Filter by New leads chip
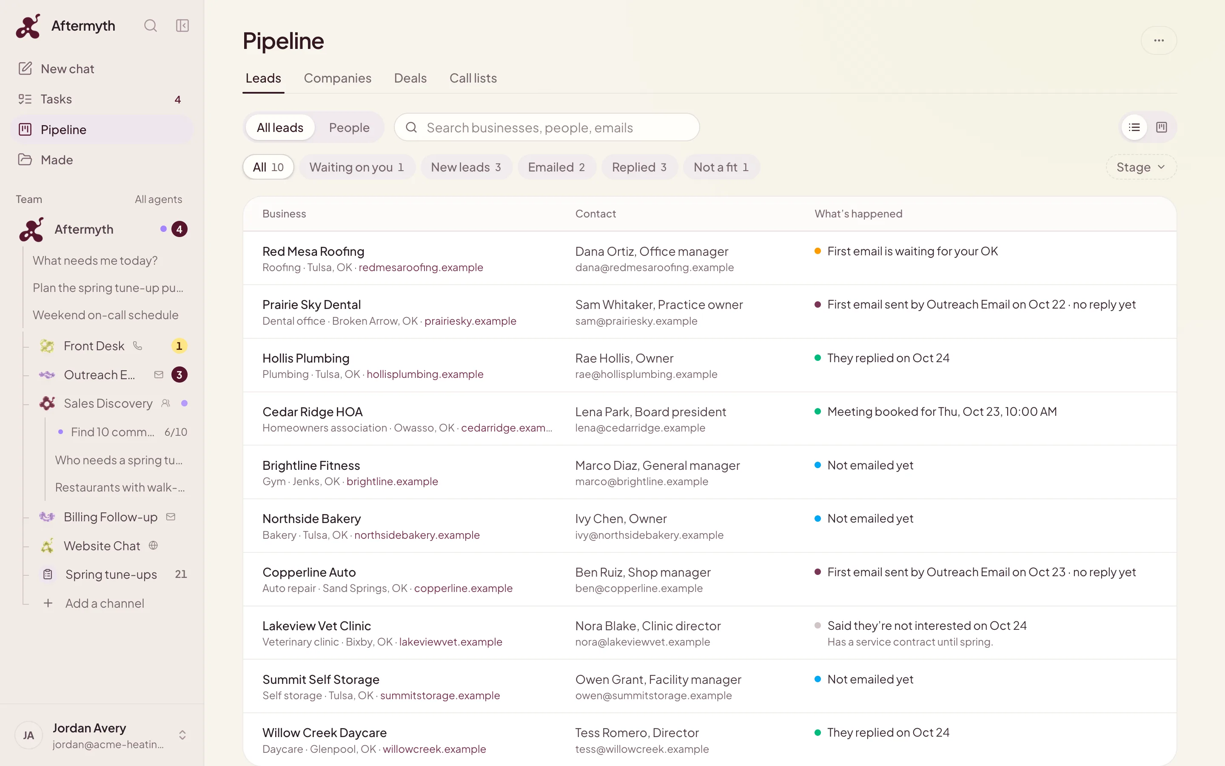The width and height of the screenshot is (1225, 766). (466, 167)
